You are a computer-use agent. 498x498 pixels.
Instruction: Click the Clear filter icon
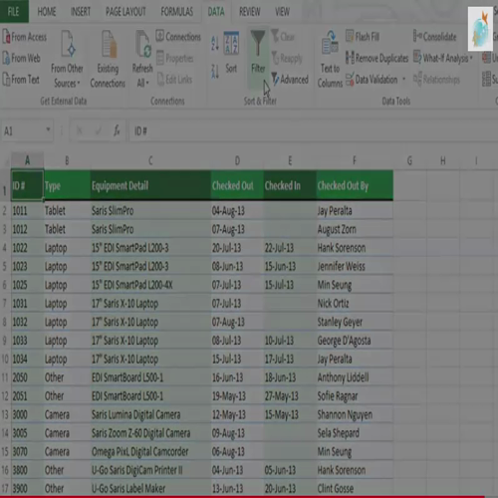click(x=275, y=36)
